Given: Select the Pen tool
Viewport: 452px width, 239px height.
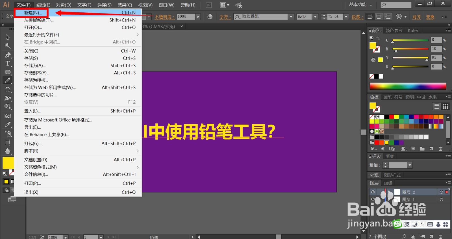Looking at the screenshot, I should (x=8, y=55).
